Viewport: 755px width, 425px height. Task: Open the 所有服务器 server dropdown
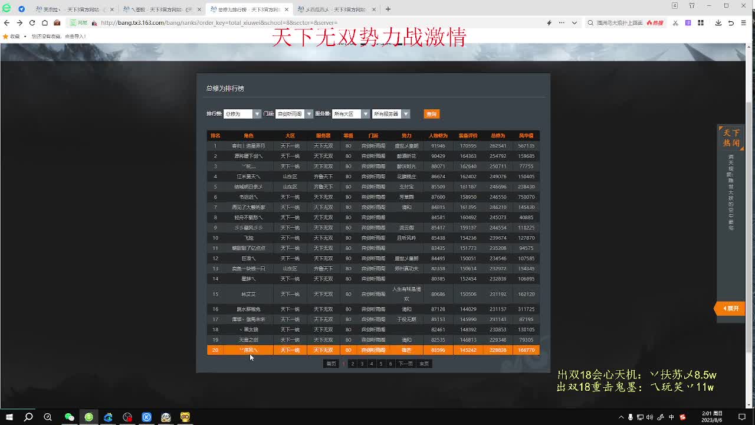(x=390, y=114)
